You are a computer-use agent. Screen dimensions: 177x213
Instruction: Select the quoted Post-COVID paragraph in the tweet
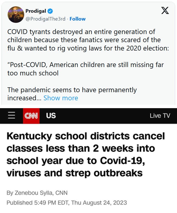point(86,69)
